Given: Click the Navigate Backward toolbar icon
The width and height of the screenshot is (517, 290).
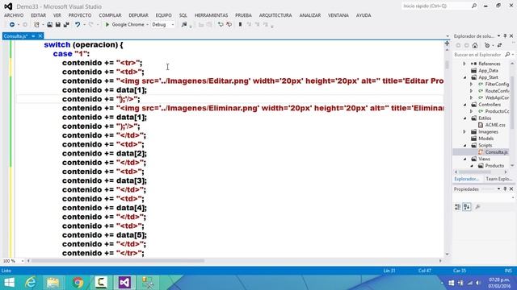Looking at the screenshot, I should coord(12,25).
